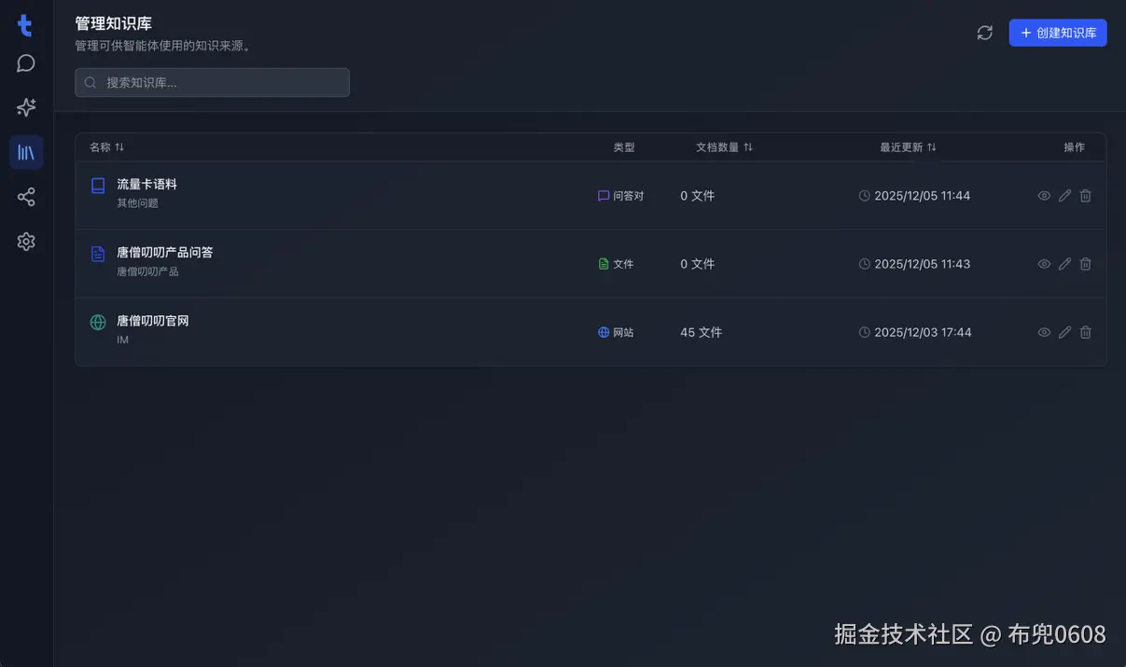
Task: Open the knowledge library section from the sidebar
Action: (x=25, y=152)
